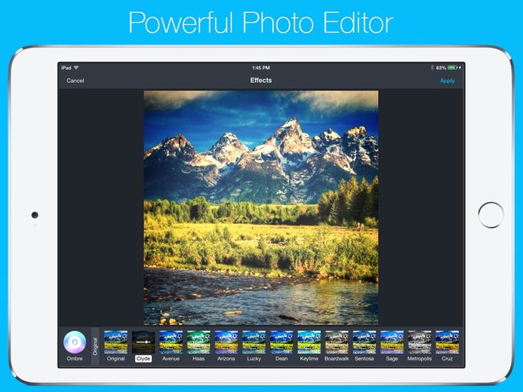The image size is (523, 392).
Task: Adjust the Clyde filter intensity slider
Action: [143, 342]
